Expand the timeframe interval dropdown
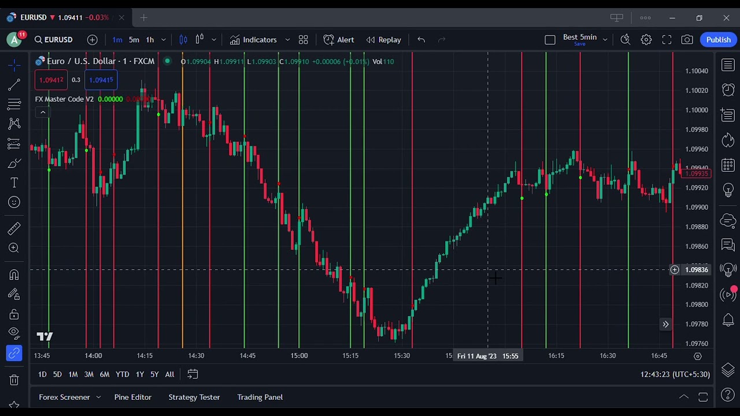Screen dimensions: 740x416 (164, 40)
